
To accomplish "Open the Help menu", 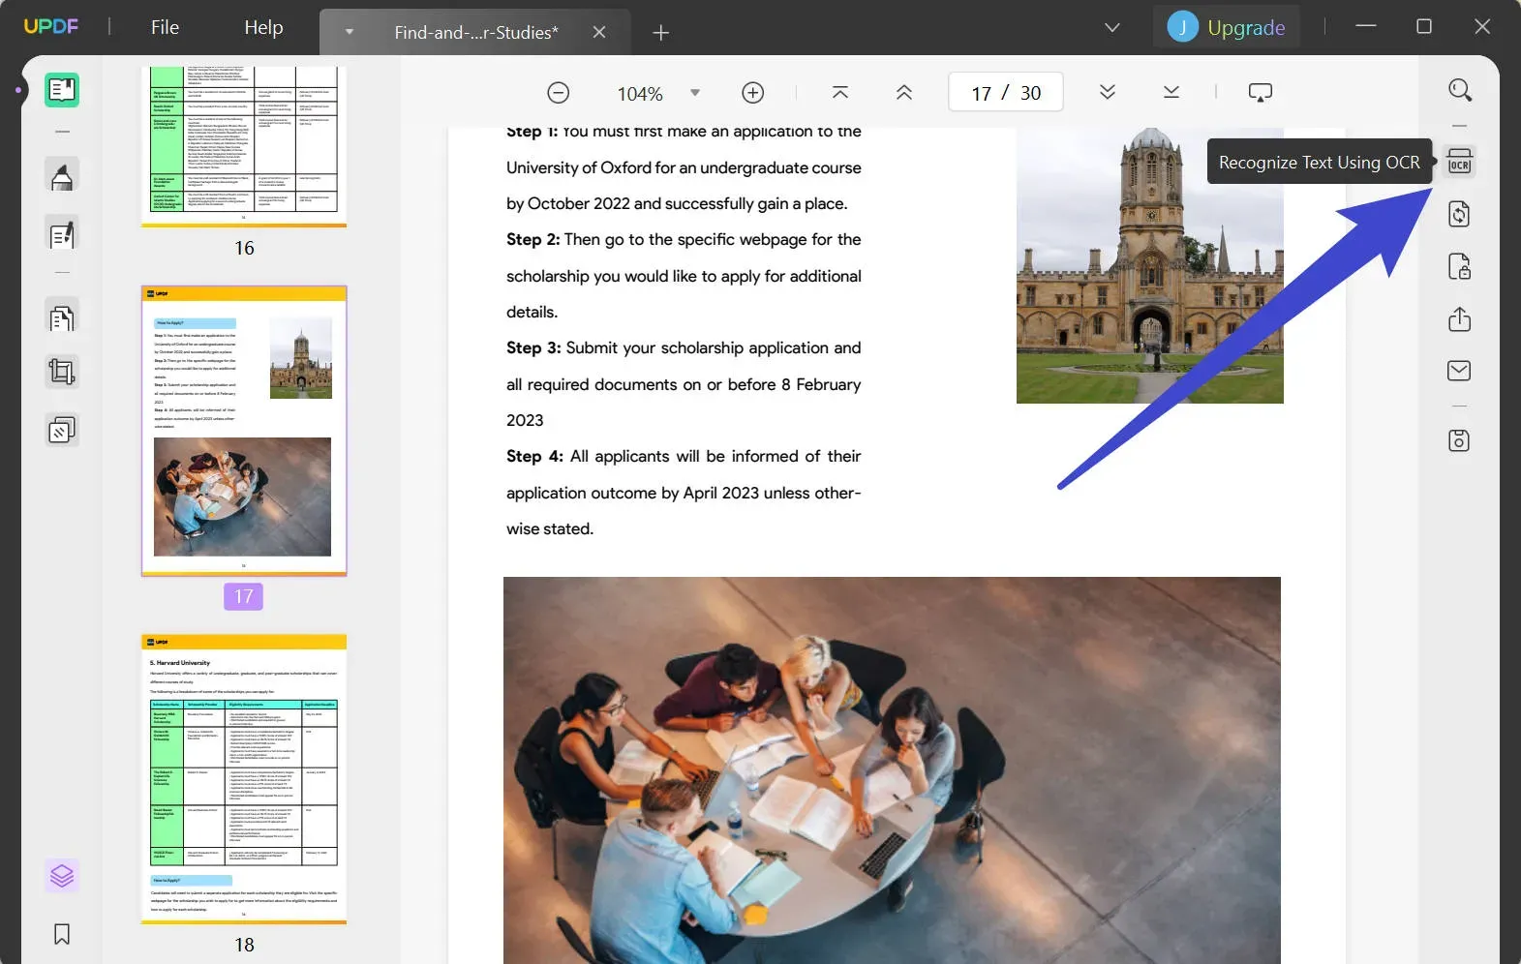I will tap(263, 27).
